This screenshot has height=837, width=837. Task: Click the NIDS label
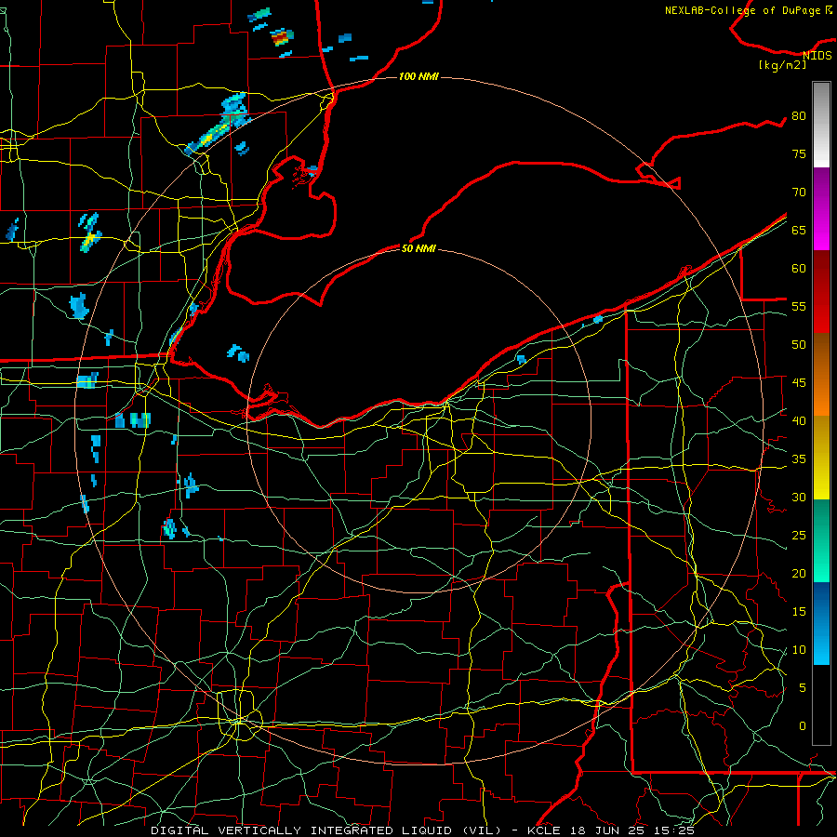817,55
